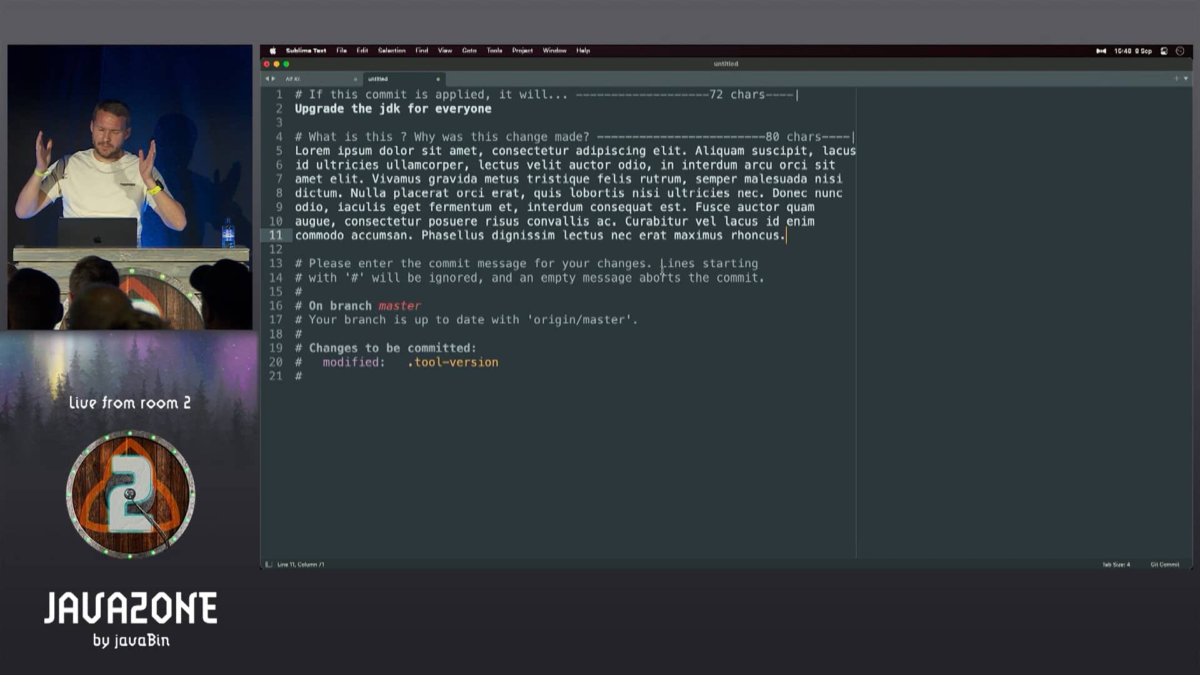Viewport: 1200px width, 675px height.
Task: Open the Apple menu
Action: click(x=272, y=51)
